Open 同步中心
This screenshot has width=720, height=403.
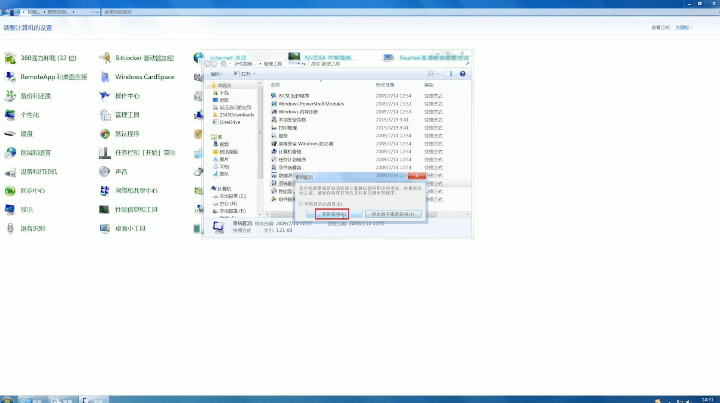25,190
